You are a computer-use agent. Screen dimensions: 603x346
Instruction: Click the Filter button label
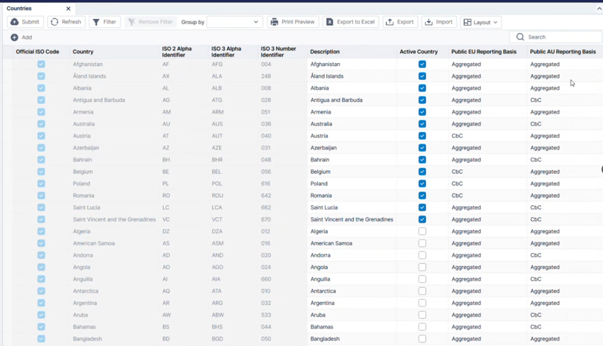[109, 22]
